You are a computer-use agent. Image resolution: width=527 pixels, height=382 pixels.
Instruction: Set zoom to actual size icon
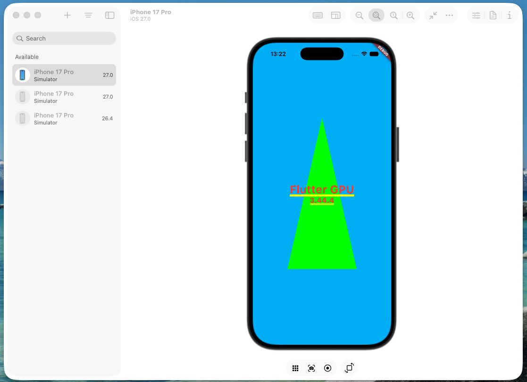pyautogui.click(x=394, y=16)
